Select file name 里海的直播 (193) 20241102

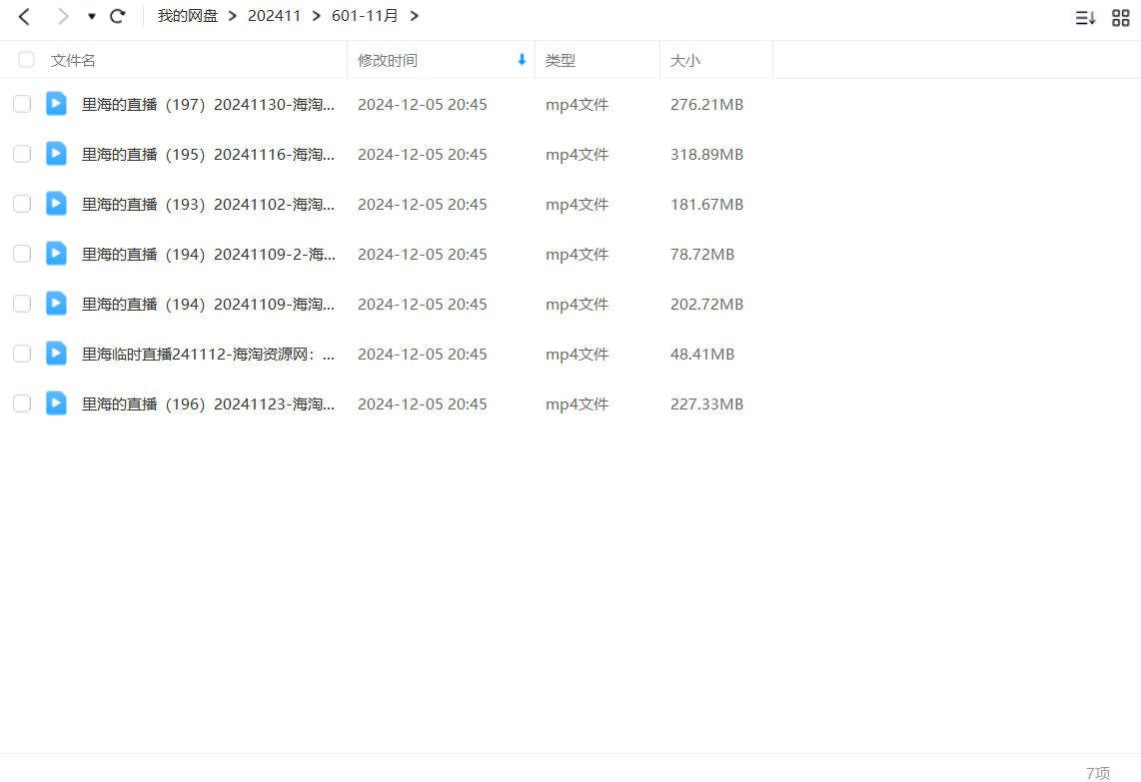[208, 205]
